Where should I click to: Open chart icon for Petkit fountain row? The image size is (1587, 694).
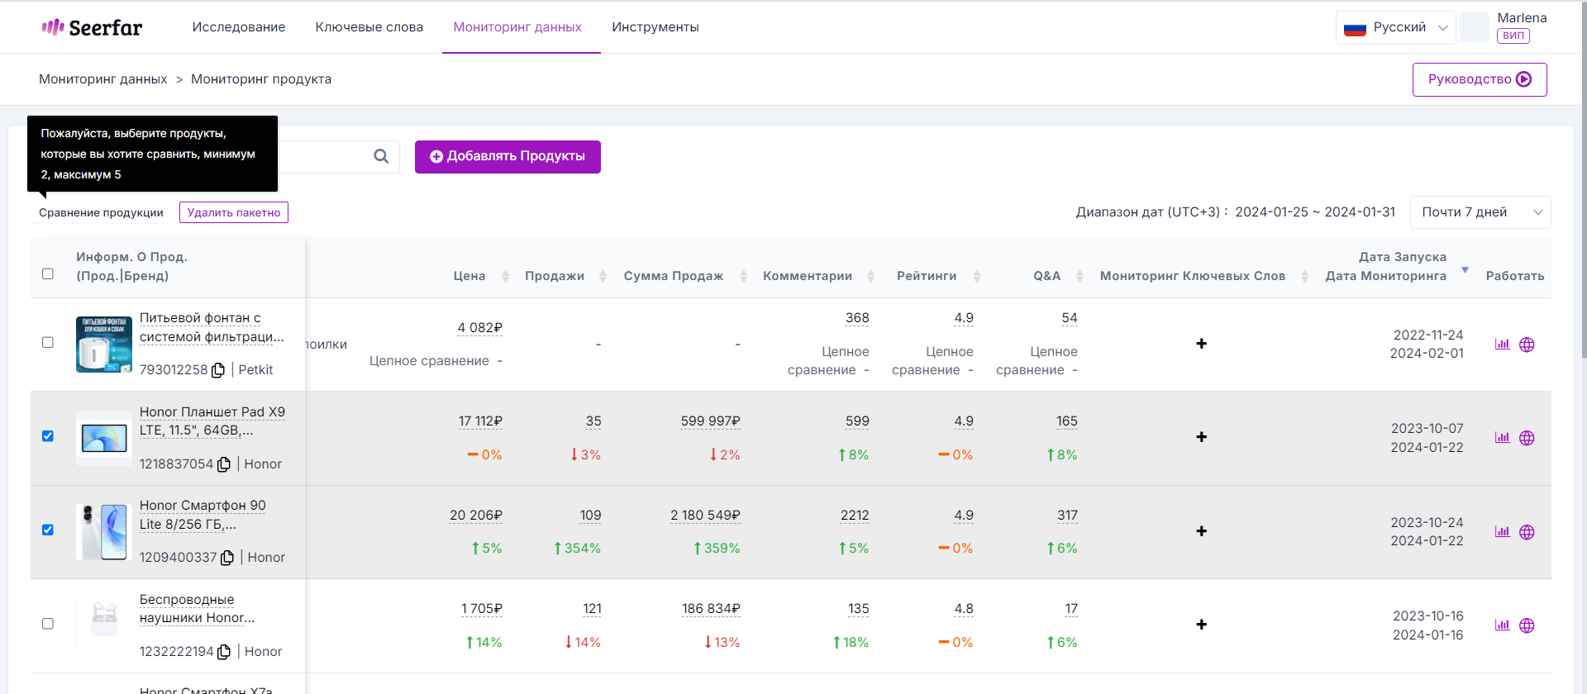point(1503,345)
